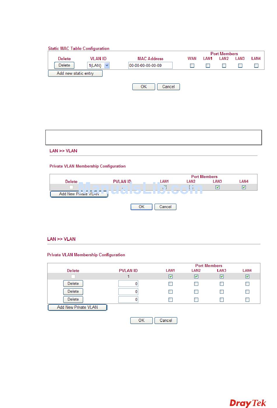277x408 pixels.
Task: Tick LAN2 in second new PVLAN row
Action: click(196, 292)
